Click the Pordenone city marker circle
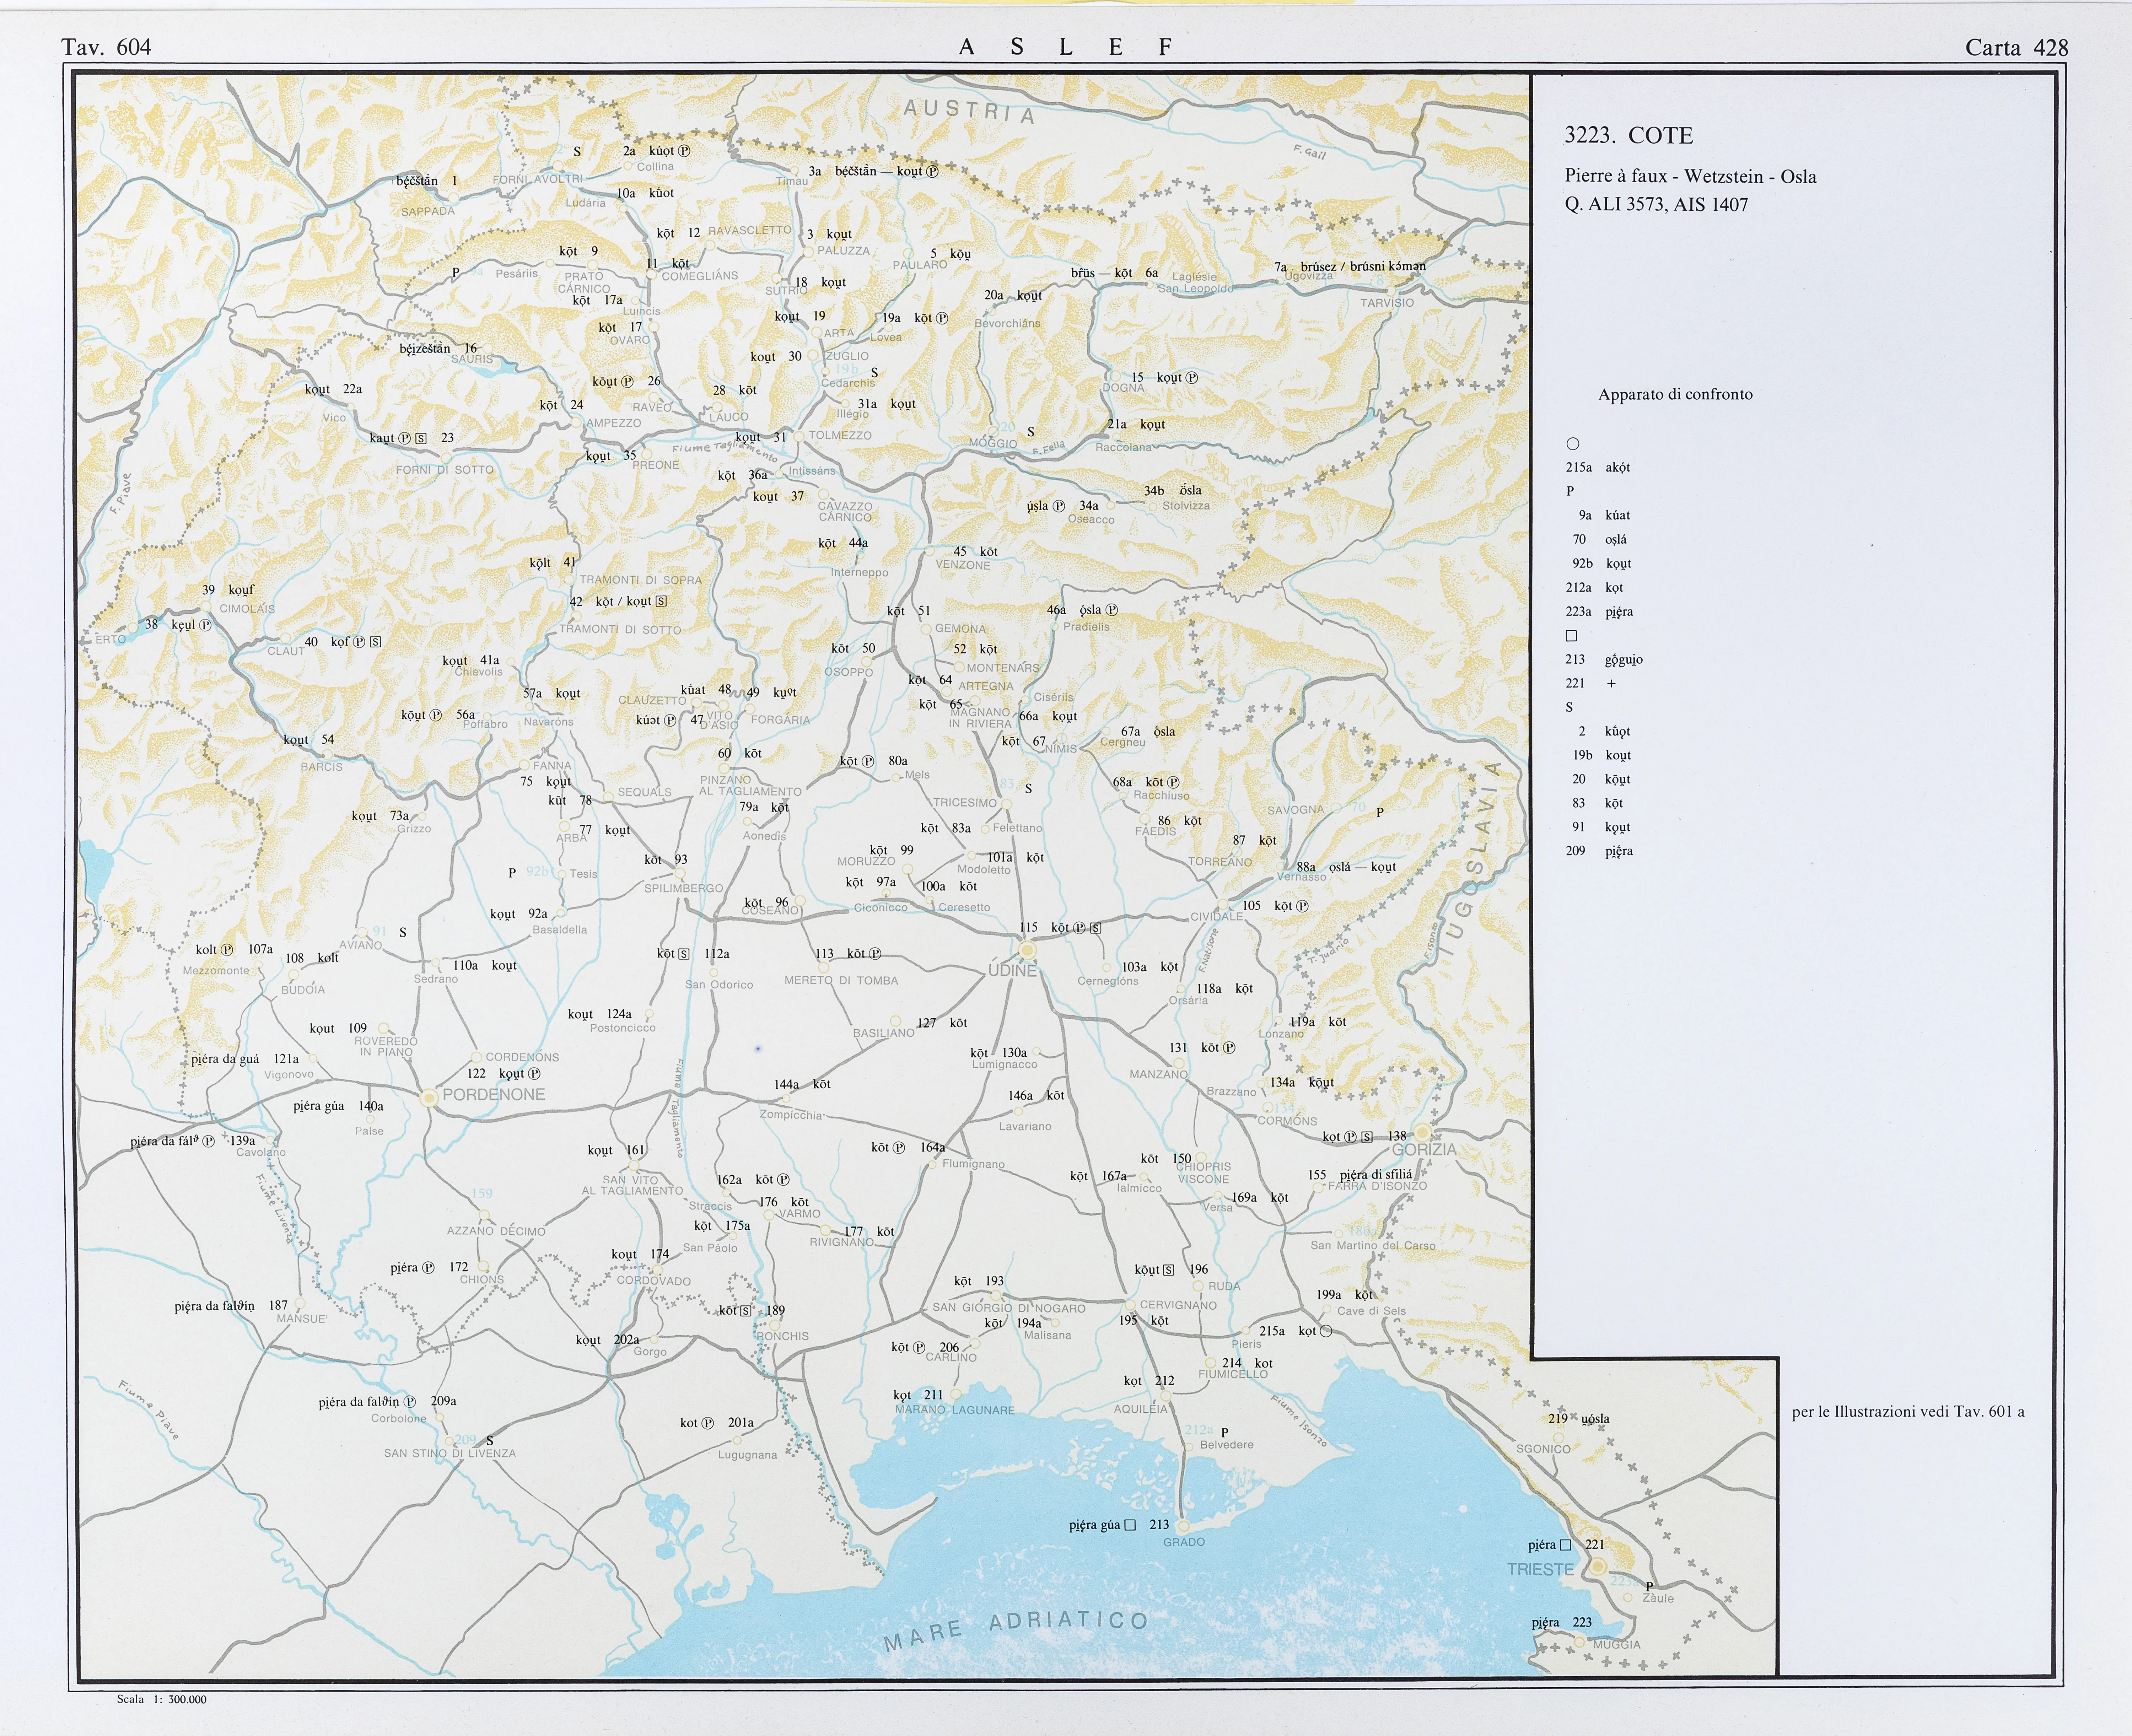The image size is (2132, 1736). (429, 1097)
